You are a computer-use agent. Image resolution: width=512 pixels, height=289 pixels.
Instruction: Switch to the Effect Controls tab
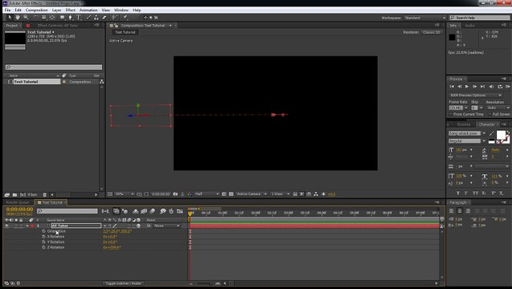click(x=58, y=26)
